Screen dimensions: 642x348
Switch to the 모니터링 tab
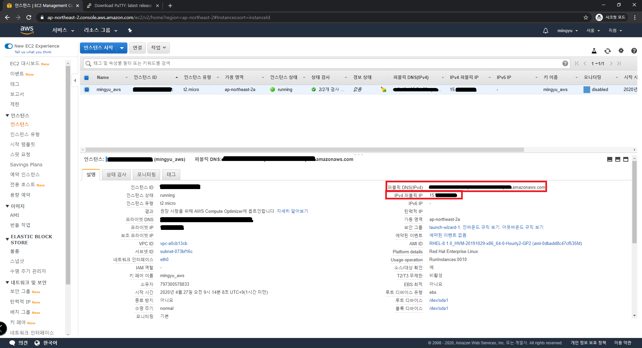[146, 175]
